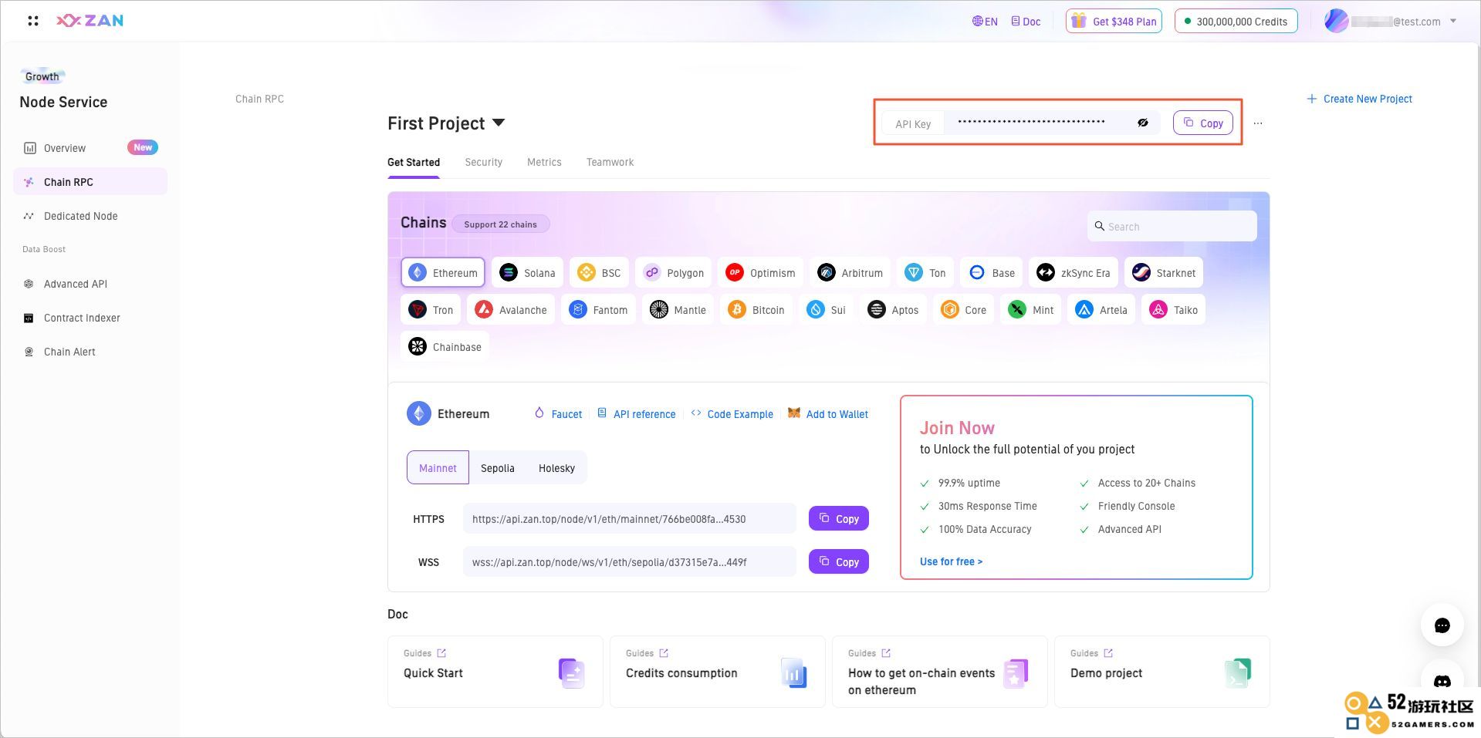Select Bitcoin chain

pyautogui.click(x=756, y=309)
